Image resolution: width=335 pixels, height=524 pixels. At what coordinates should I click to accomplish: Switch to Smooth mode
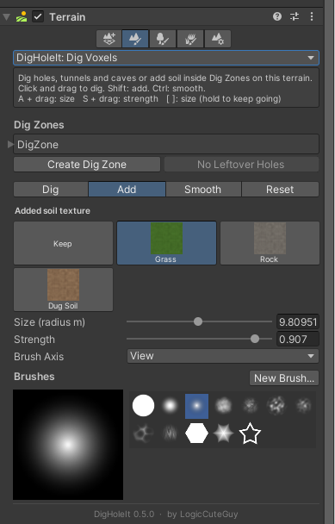203,190
